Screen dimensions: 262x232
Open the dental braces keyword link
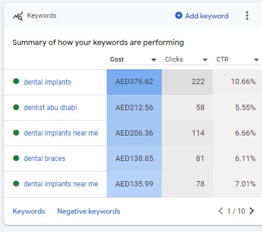[44, 159]
